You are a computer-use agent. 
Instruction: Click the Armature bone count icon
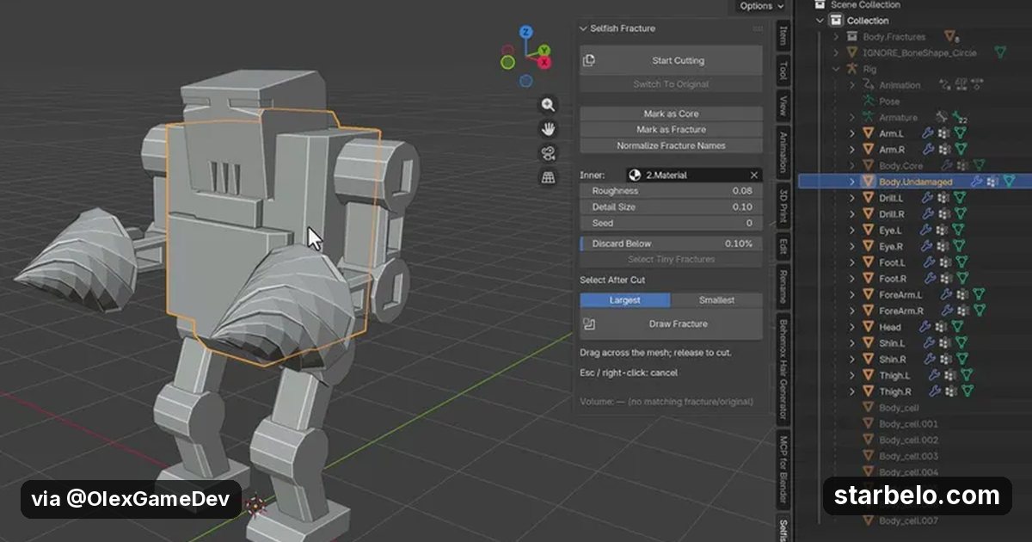pyautogui.click(x=958, y=117)
